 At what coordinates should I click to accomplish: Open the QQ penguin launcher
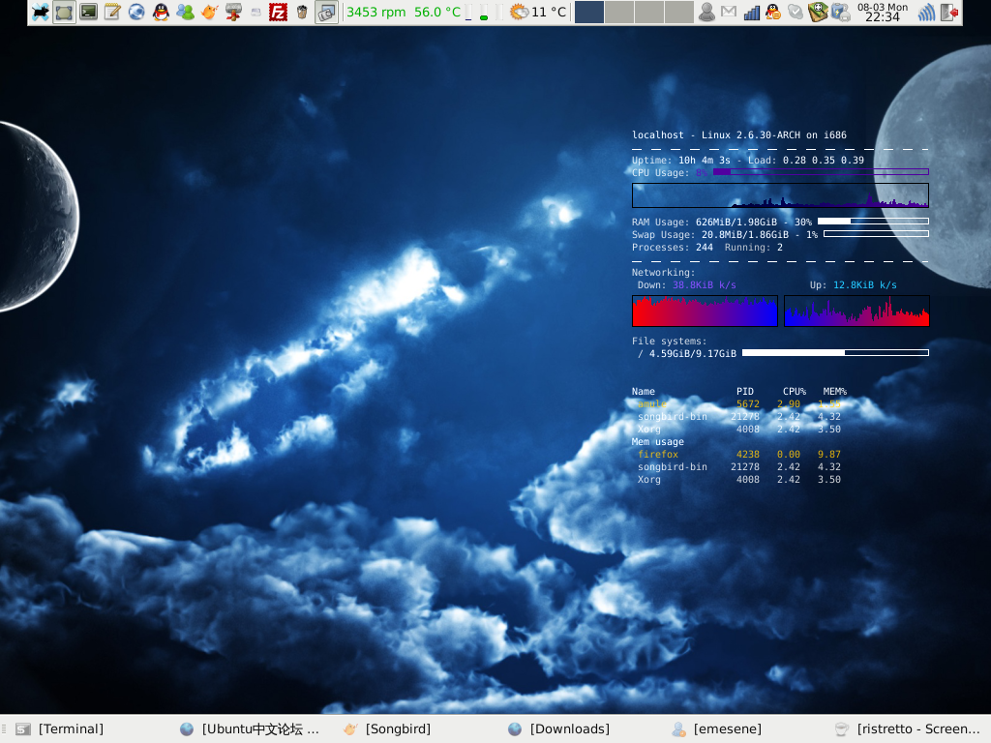click(x=162, y=12)
